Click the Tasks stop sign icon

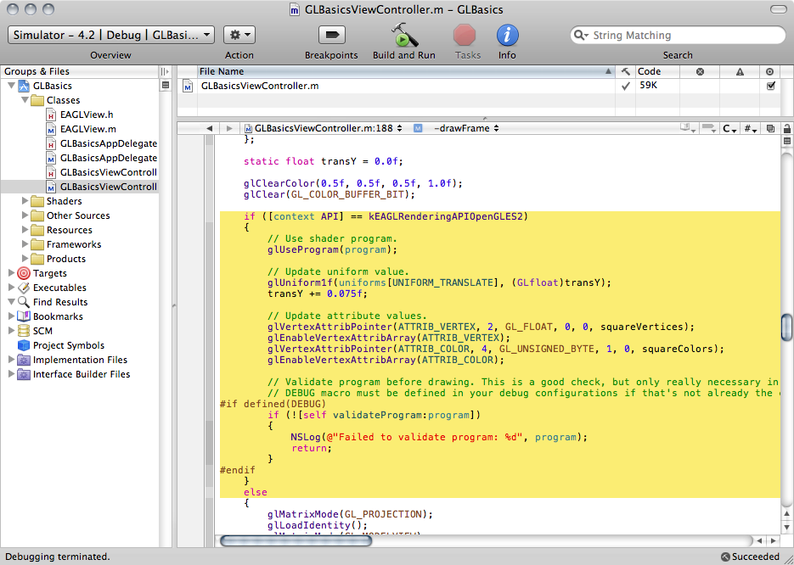coord(465,35)
